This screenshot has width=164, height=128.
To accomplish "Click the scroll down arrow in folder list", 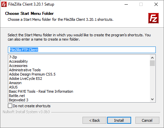I will pos(152,99).
